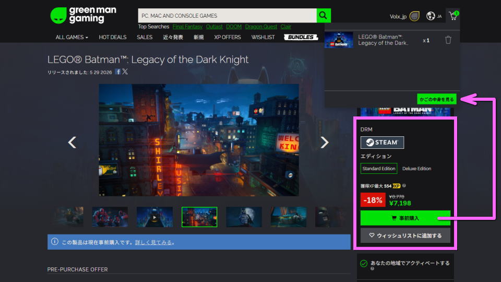Viewport: 501px width, 282px height.
Task: Click the language globe icon
Action: click(x=431, y=16)
